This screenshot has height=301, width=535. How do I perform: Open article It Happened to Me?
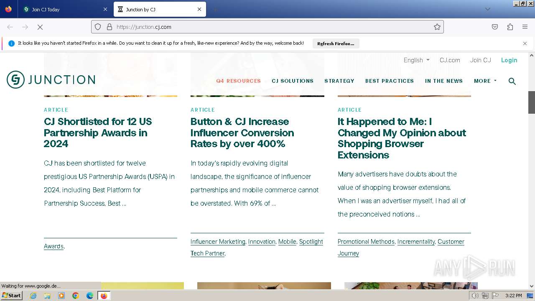point(402,138)
